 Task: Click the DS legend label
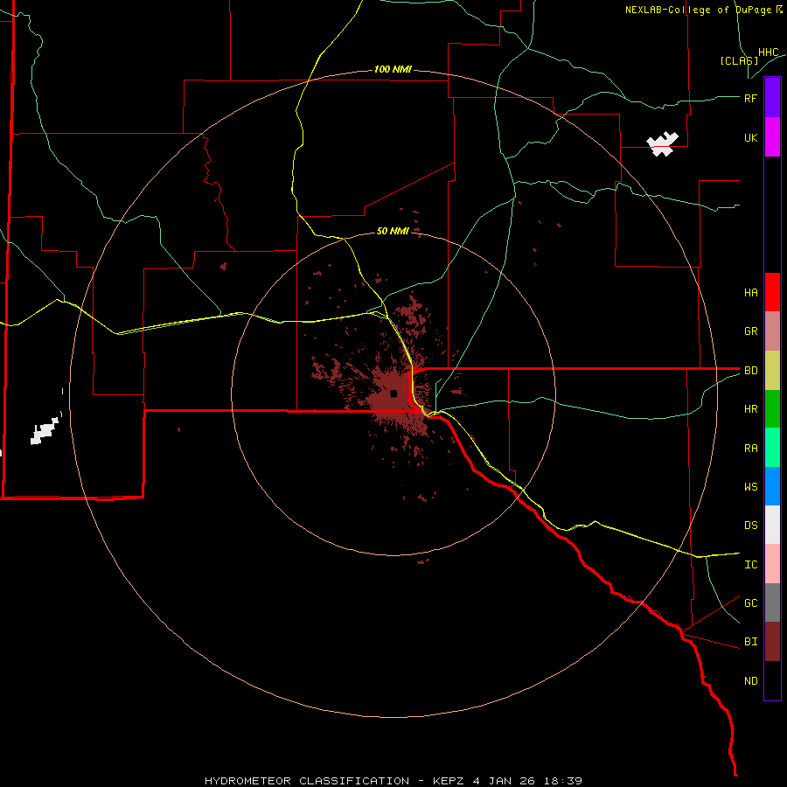[751, 526]
